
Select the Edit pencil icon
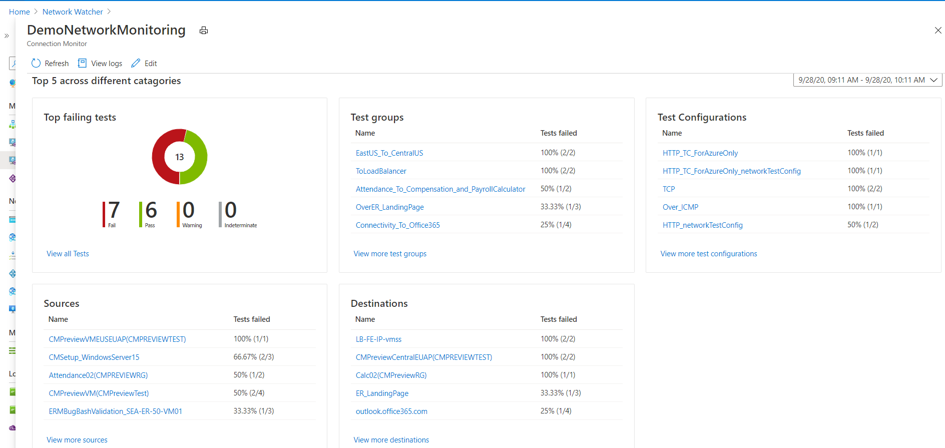[x=136, y=63]
